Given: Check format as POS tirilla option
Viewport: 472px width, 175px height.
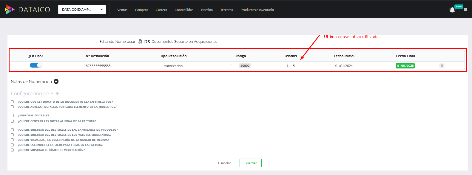Looking at the screenshot, I should (12, 102).
